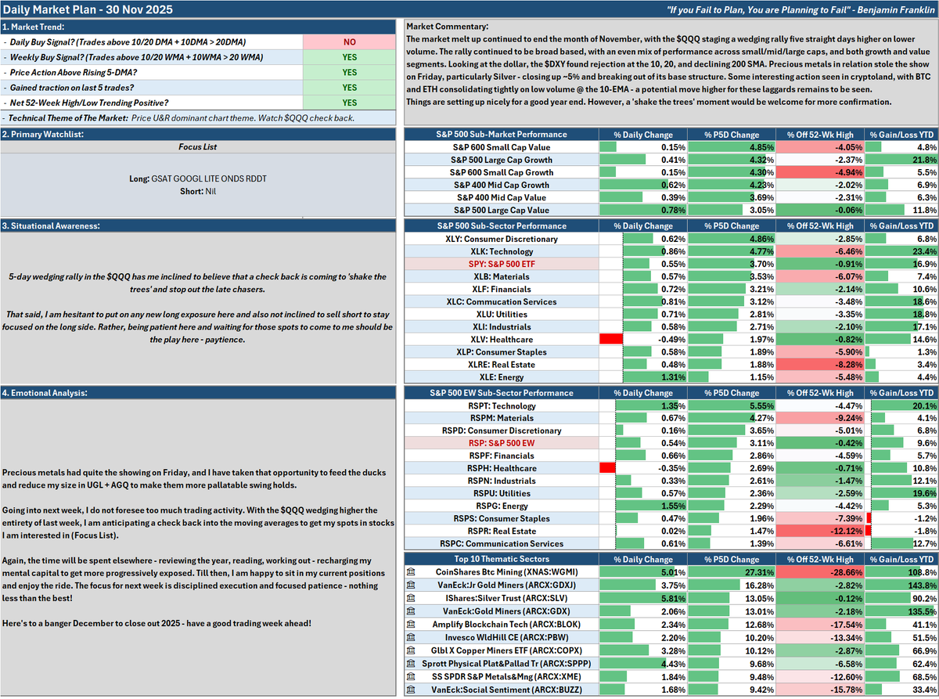Click the stock icon beside Amplify Blockchain Tech

412,625
